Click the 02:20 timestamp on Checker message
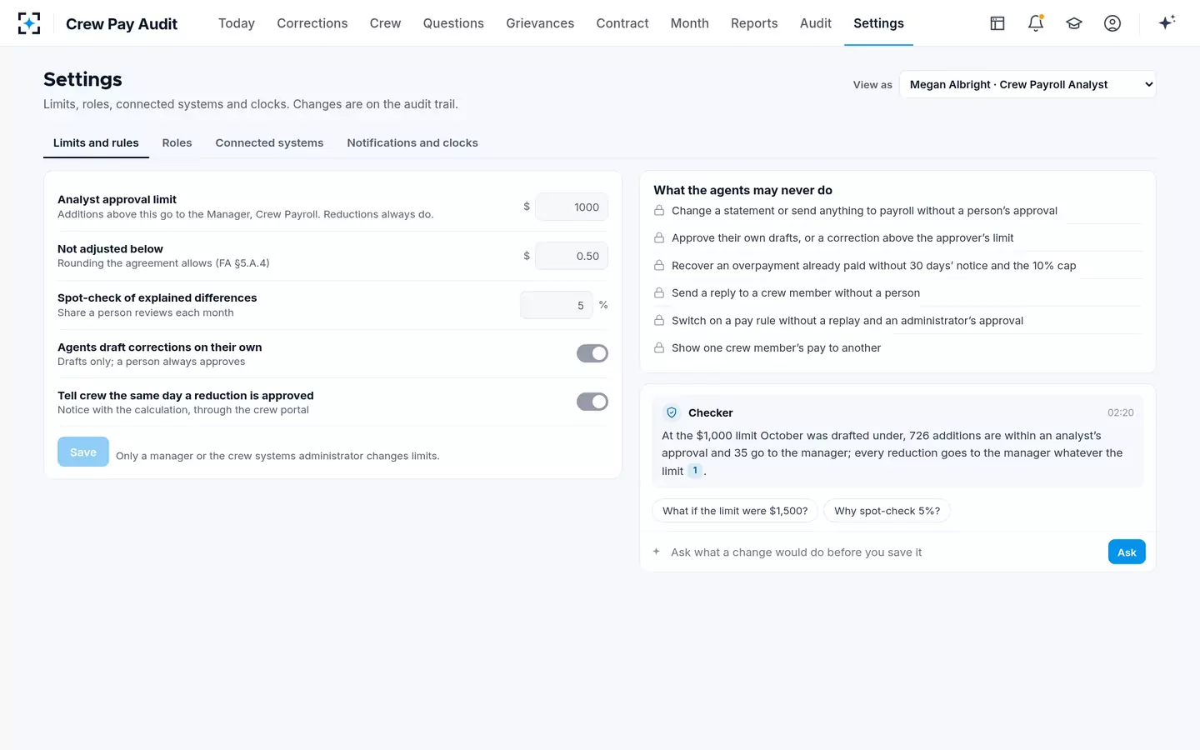This screenshot has height=750, width=1200. (1120, 412)
